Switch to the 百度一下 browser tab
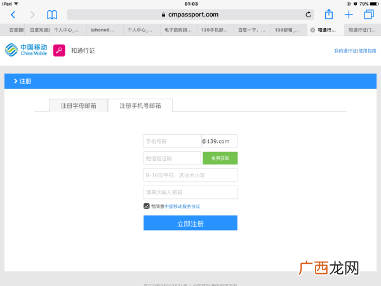 pos(252,30)
